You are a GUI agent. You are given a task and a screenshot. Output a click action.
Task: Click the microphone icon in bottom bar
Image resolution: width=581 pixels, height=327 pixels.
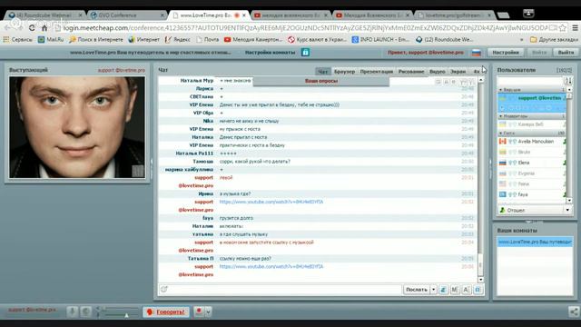pos(73,312)
